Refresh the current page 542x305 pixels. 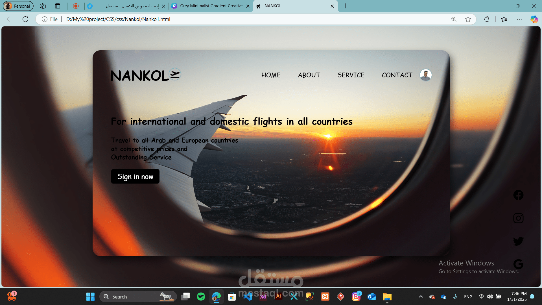(x=25, y=19)
